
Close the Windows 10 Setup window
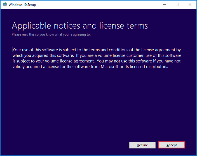pyautogui.click(x=190, y=5)
